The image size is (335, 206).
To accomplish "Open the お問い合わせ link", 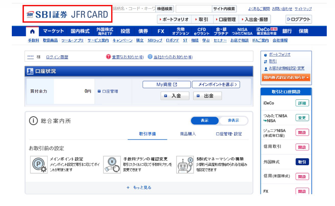I will pyautogui.click(x=282, y=9).
